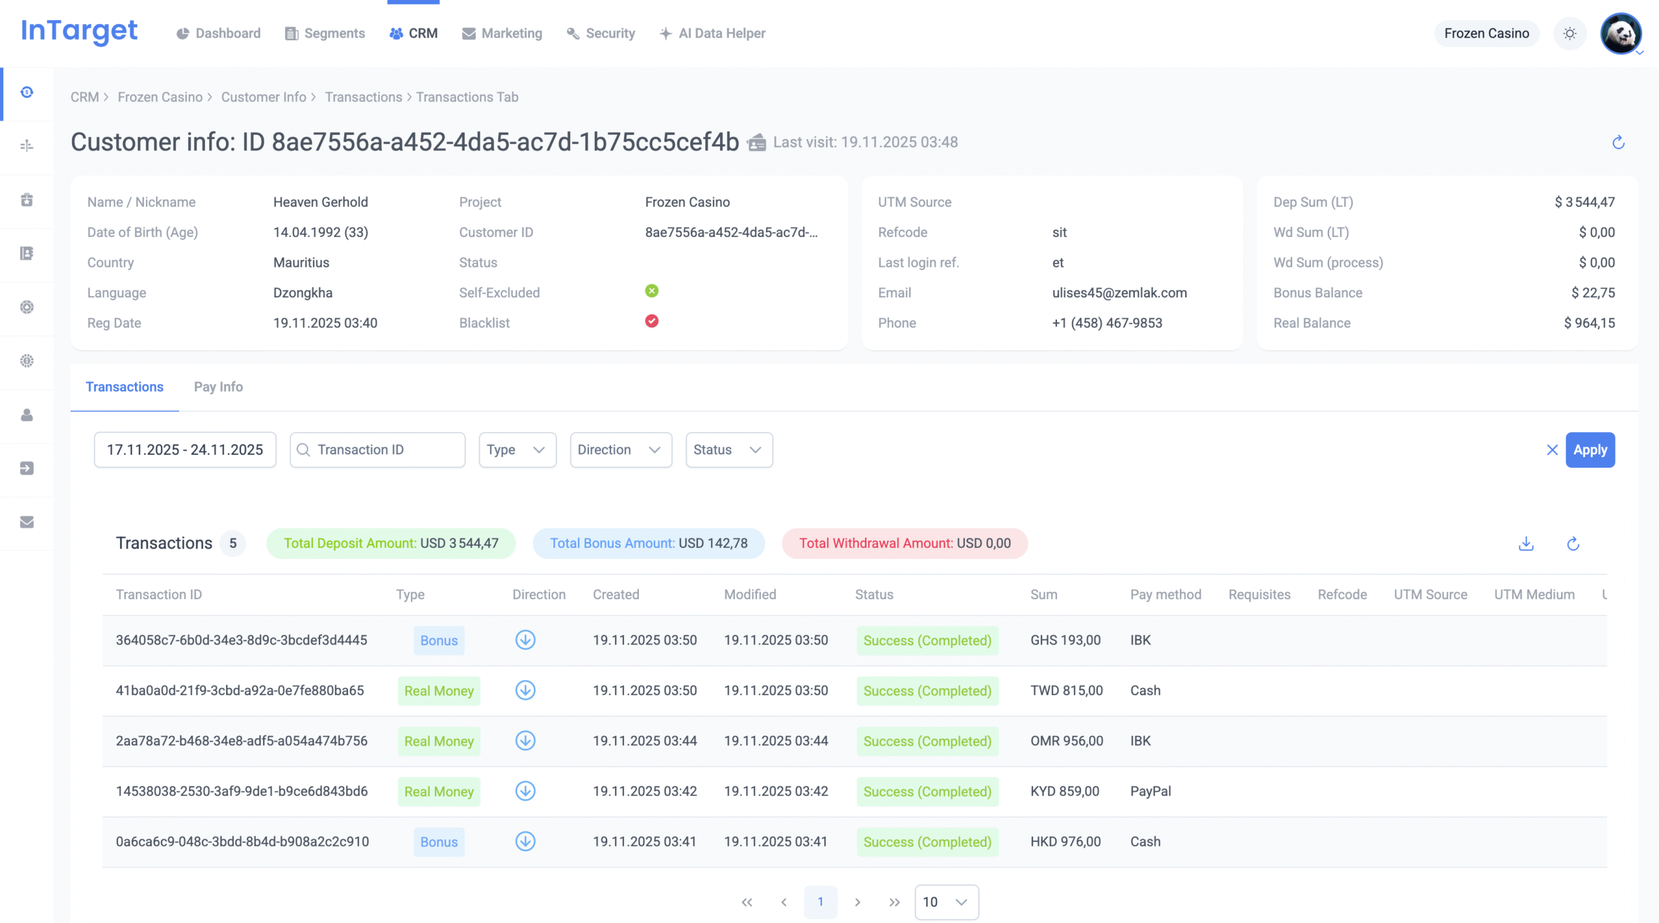The width and height of the screenshot is (1659, 923).
Task: Open the Type filter dropdown
Action: point(516,450)
